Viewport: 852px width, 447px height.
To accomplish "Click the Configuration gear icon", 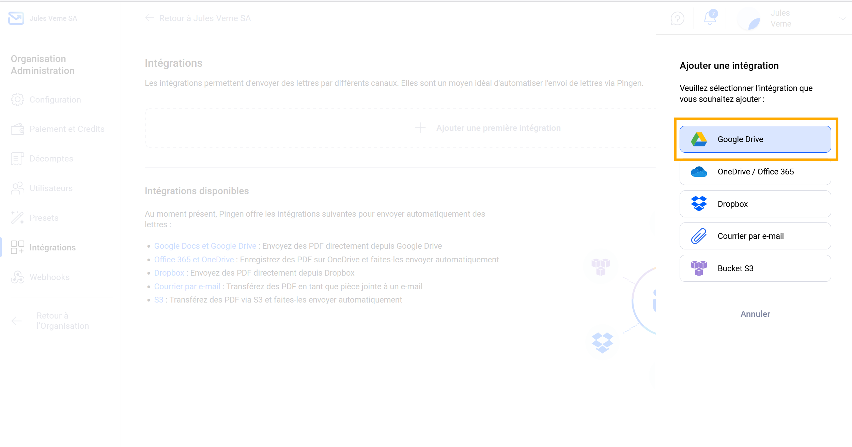I will [x=17, y=99].
